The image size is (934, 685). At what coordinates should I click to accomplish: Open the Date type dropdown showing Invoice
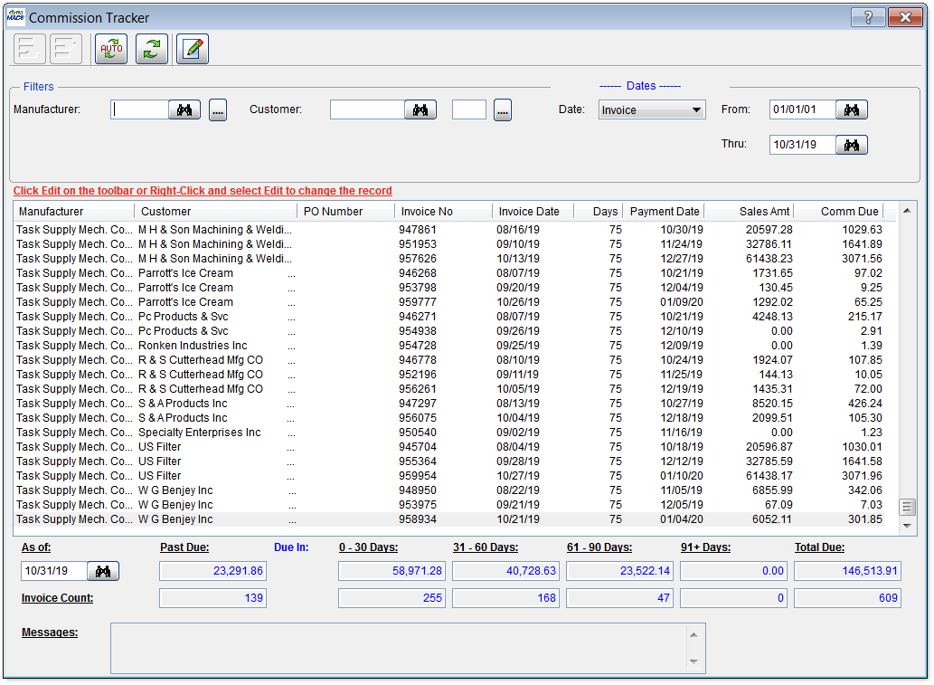697,109
